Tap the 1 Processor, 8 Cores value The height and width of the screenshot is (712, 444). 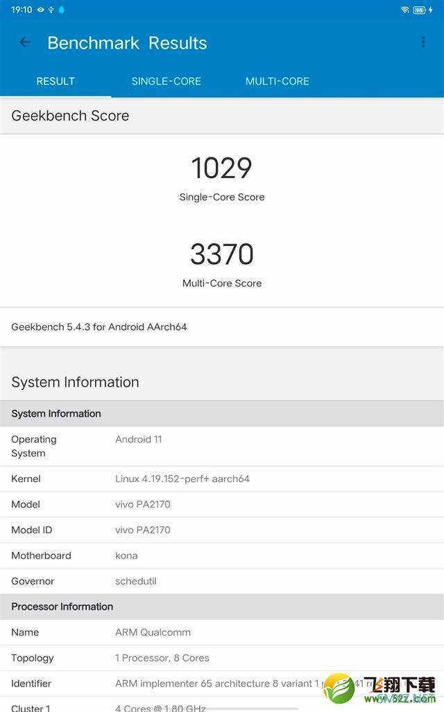162,658
